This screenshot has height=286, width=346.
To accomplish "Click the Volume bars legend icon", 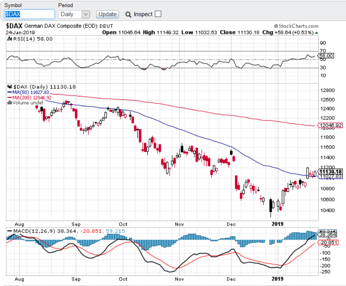I will pos(9,102).
